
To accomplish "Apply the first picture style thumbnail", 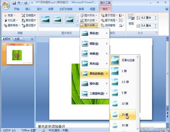I will point(46,19).
